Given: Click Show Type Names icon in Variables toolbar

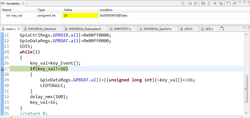Looking at the screenshot, I should pyautogui.click(x=184, y=3).
